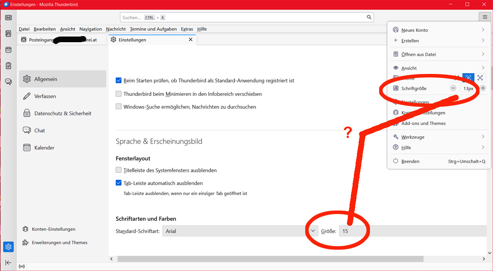493x271 pixels.
Task: Close the Einstellungen tab
Action: coord(190,40)
